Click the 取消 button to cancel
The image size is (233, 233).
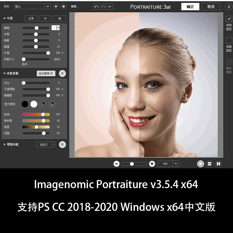point(211,6)
